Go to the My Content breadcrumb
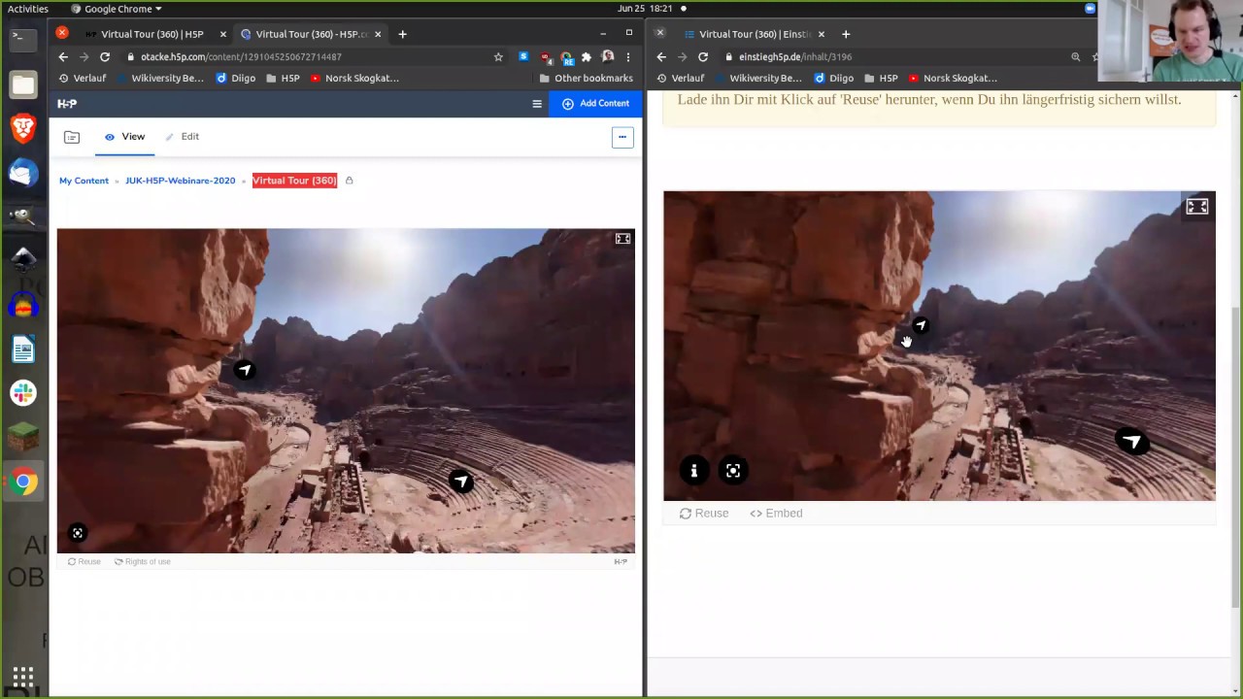 click(84, 181)
